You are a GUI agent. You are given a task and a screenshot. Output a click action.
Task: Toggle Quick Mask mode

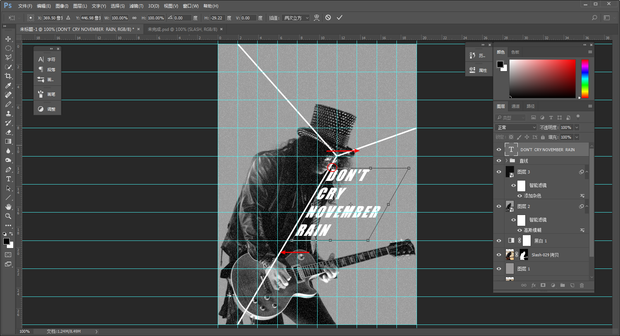tap(8, 255)
